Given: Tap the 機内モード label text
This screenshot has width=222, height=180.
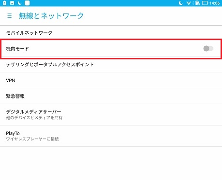Looking at the screenshot, I should [x=17, y=49].
